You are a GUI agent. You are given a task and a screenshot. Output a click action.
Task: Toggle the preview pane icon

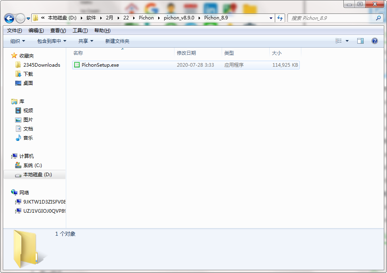[x=360, y=41]
